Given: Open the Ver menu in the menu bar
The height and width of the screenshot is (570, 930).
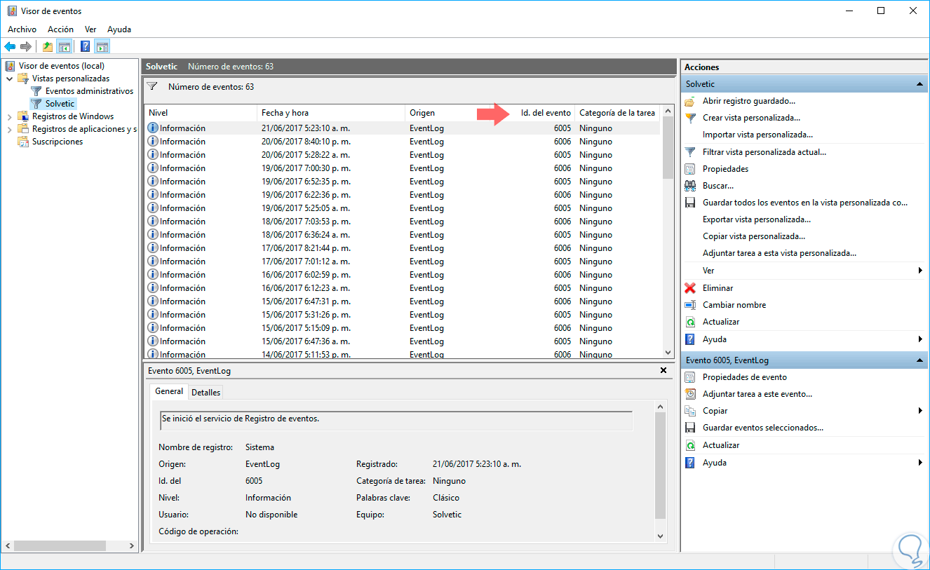Looking at the screenshot, I should tap(90, 29).
